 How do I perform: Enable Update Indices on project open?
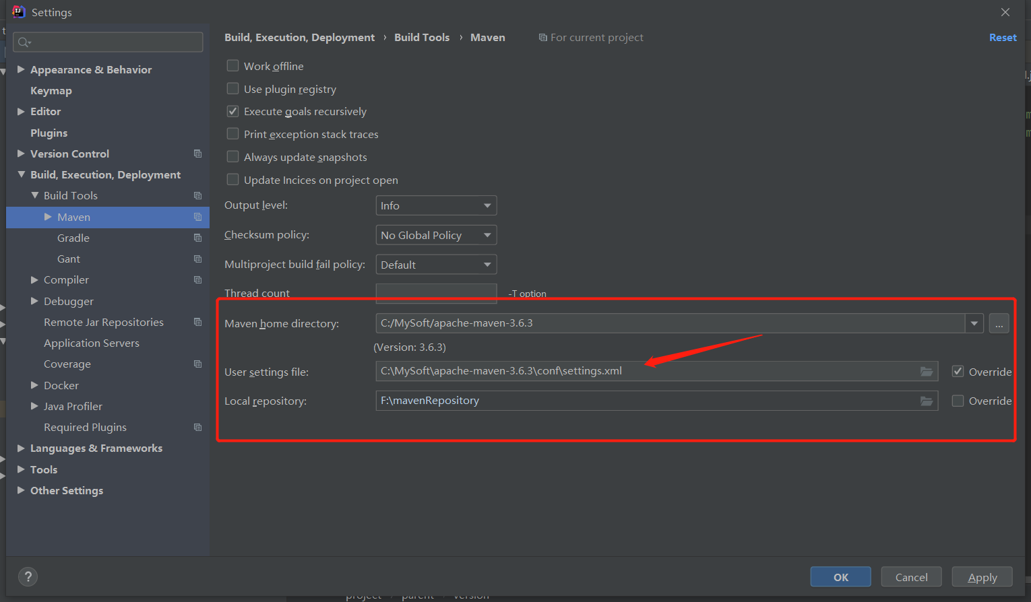[x=232, y=179]
